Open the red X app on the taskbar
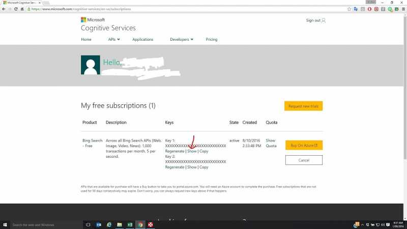 (151, 225)
